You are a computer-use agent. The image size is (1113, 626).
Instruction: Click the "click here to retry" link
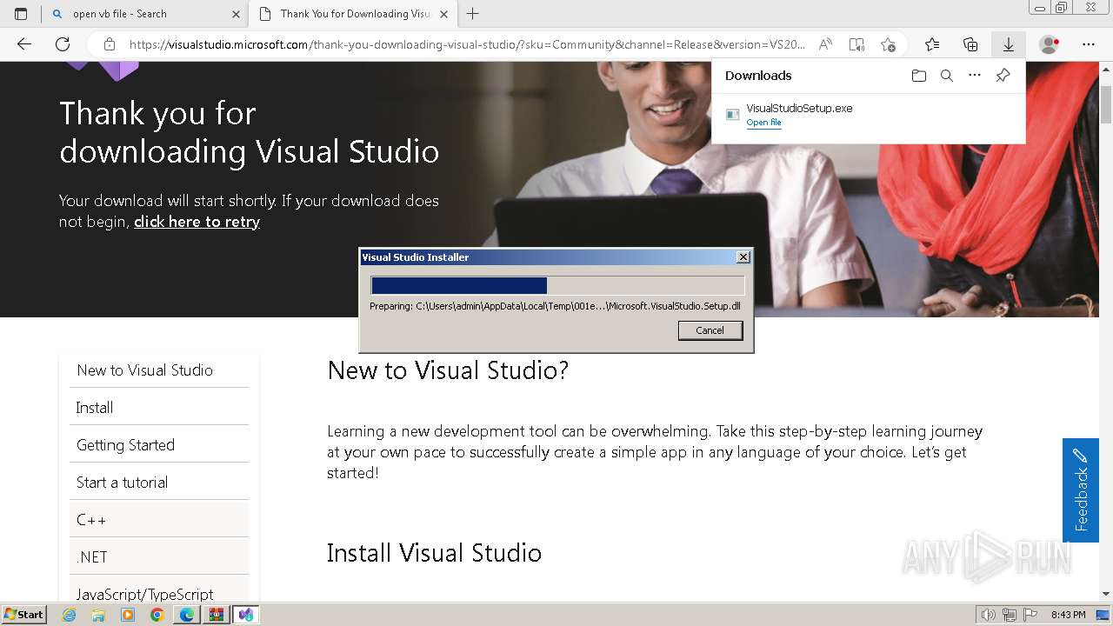point(197,222)
